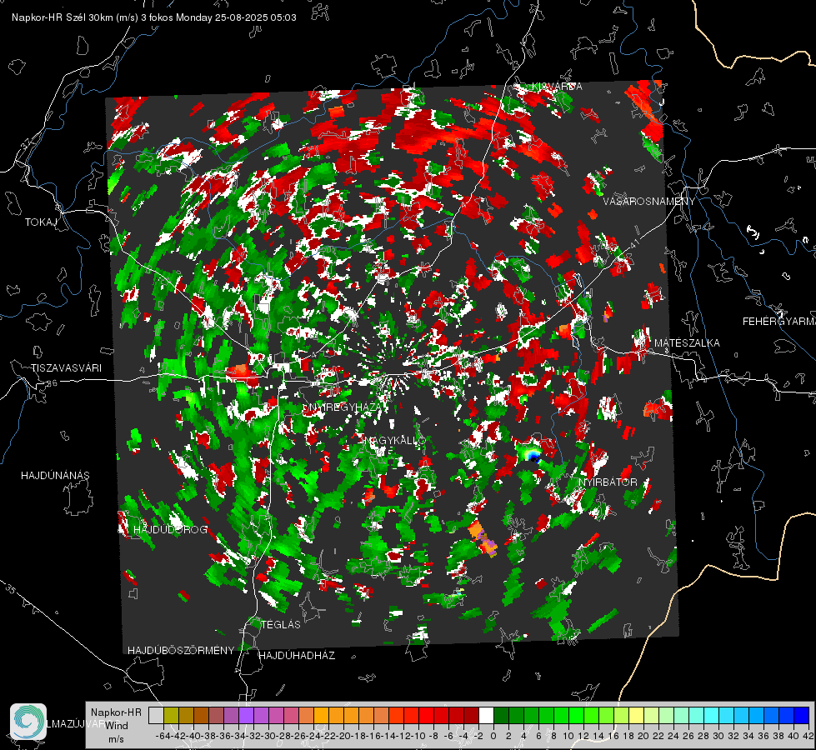Select the MÁTÉSZALKA label

(x=687, y=343)
